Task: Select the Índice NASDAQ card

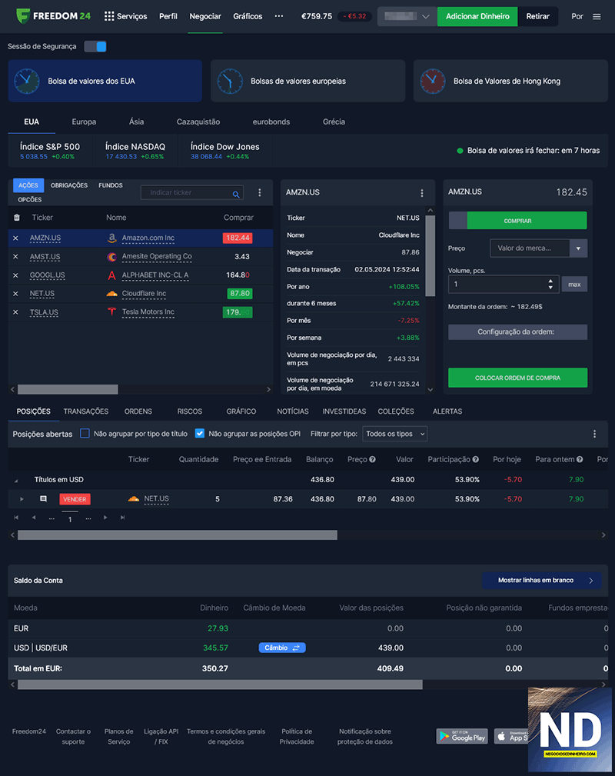Action: (135, 151)
